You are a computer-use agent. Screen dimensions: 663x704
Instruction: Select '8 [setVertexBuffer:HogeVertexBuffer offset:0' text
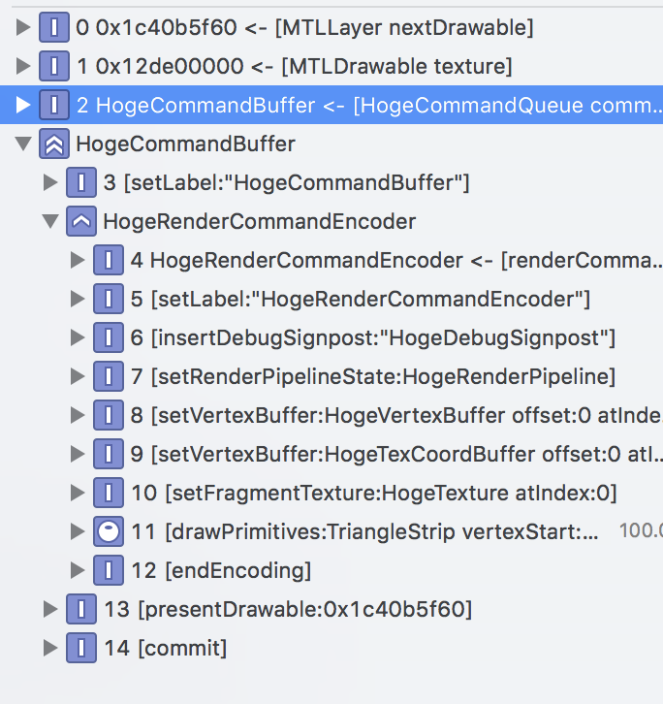(x=396, y=416)
